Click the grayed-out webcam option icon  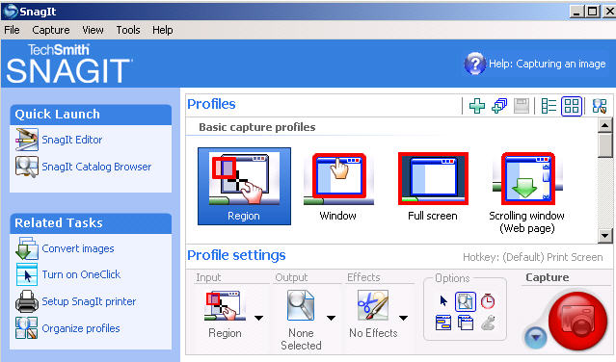coord(488,323)
